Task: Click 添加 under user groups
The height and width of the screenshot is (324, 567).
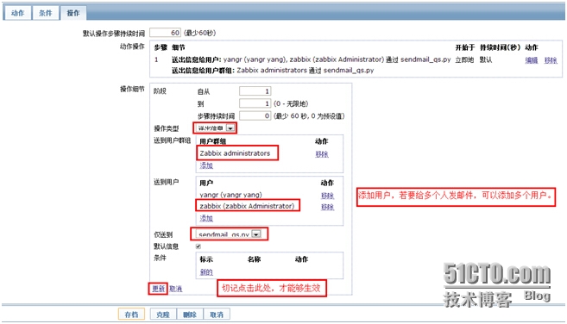Action: click(206, 165)
